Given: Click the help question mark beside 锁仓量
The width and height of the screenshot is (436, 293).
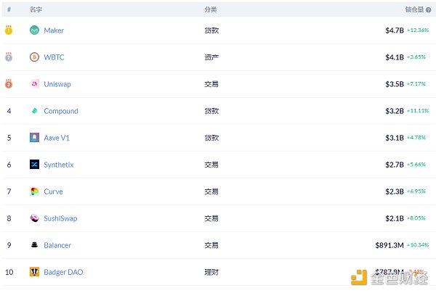Looking at the screenshot, I should [x=429, y=9].
